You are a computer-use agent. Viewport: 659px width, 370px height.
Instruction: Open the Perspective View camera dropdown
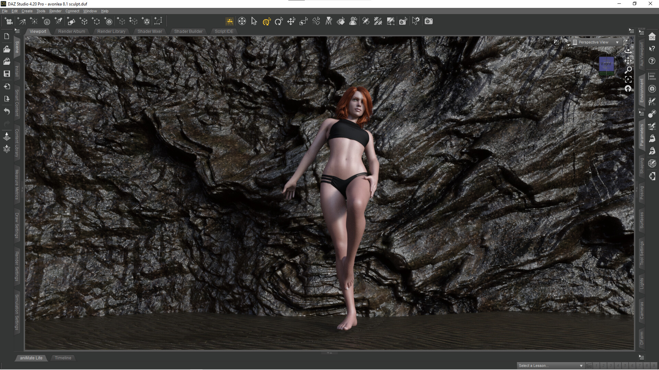coord(597,42)
